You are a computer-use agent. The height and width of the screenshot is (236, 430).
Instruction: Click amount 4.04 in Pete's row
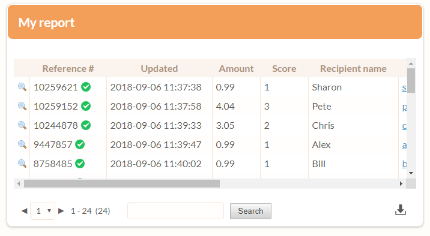coord(225,107)
